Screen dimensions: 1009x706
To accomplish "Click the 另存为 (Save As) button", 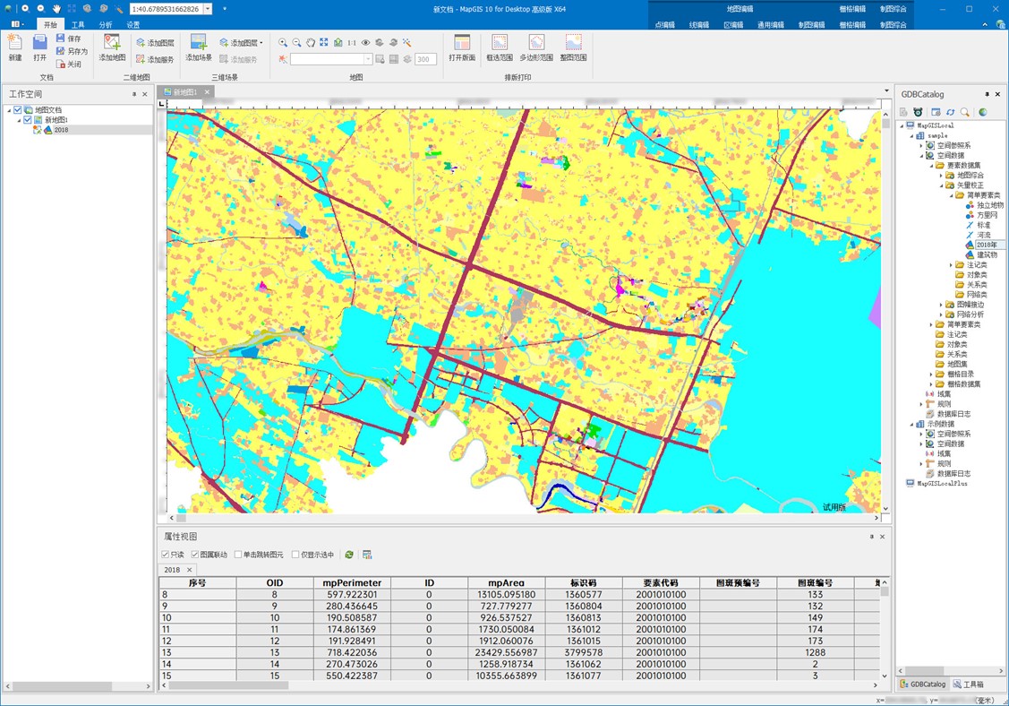I will click(x=72, y=51).
